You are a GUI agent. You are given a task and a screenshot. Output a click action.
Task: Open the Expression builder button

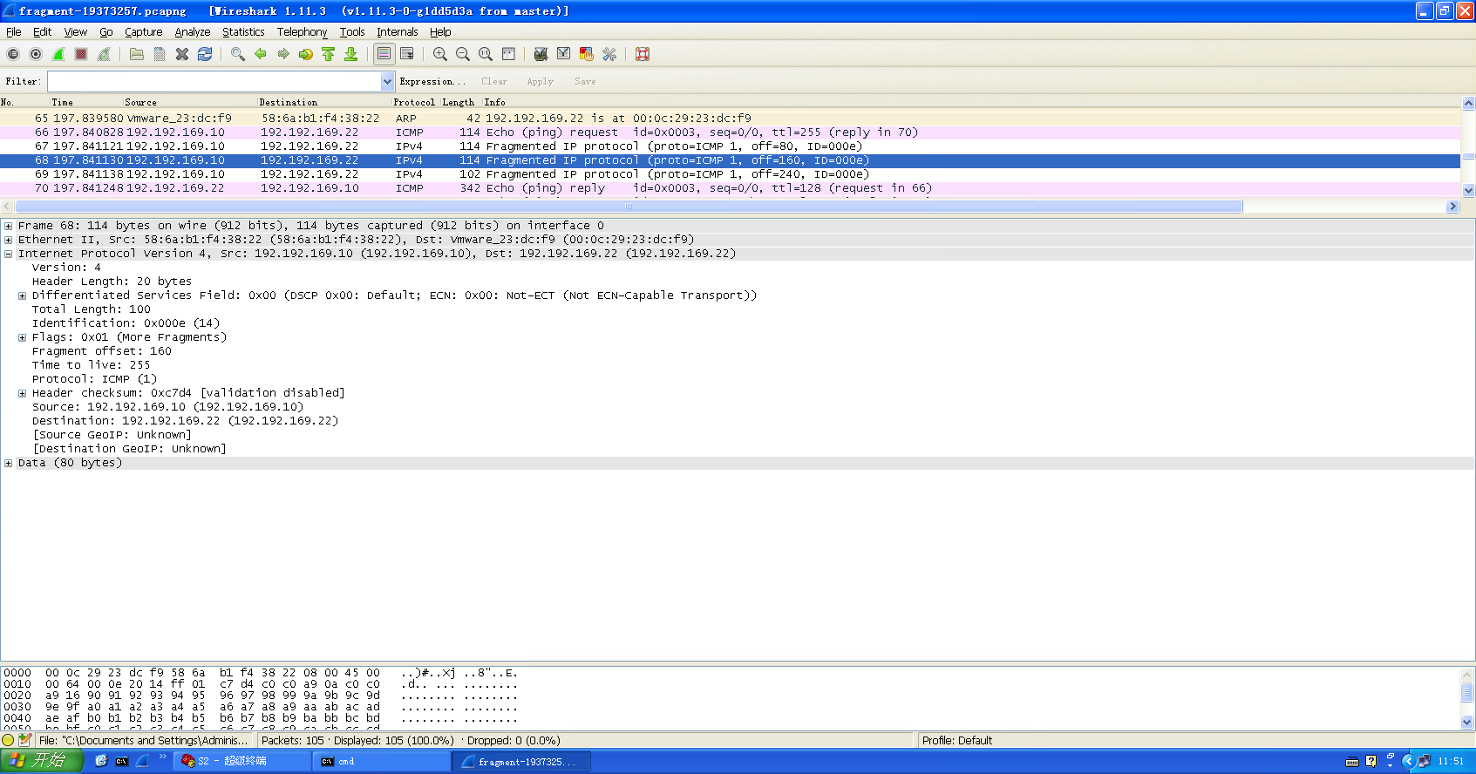(432, 81)
